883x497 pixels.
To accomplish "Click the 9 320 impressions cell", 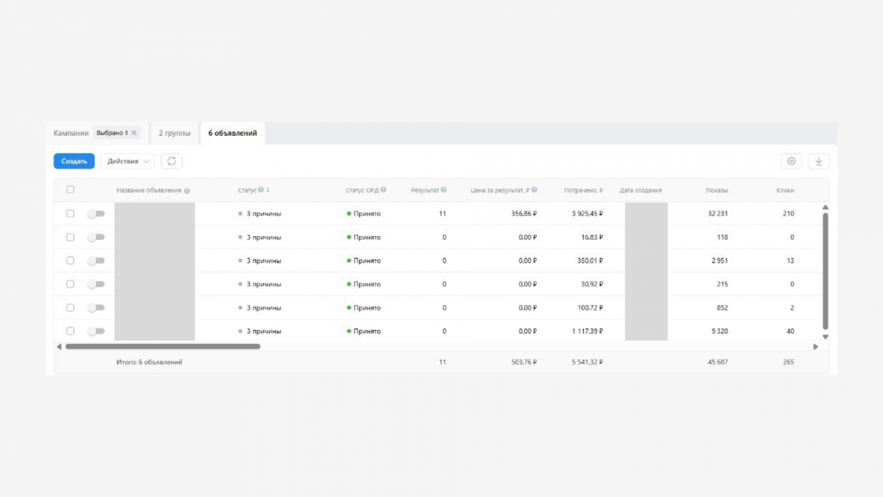I will (x=720, y=331).
